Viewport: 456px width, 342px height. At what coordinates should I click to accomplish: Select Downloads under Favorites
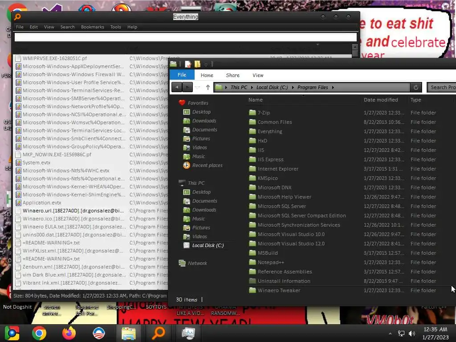click(204, 121)
